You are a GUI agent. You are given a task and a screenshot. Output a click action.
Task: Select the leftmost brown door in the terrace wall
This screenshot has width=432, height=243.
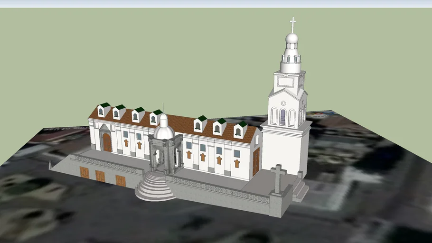coord(85,172)
